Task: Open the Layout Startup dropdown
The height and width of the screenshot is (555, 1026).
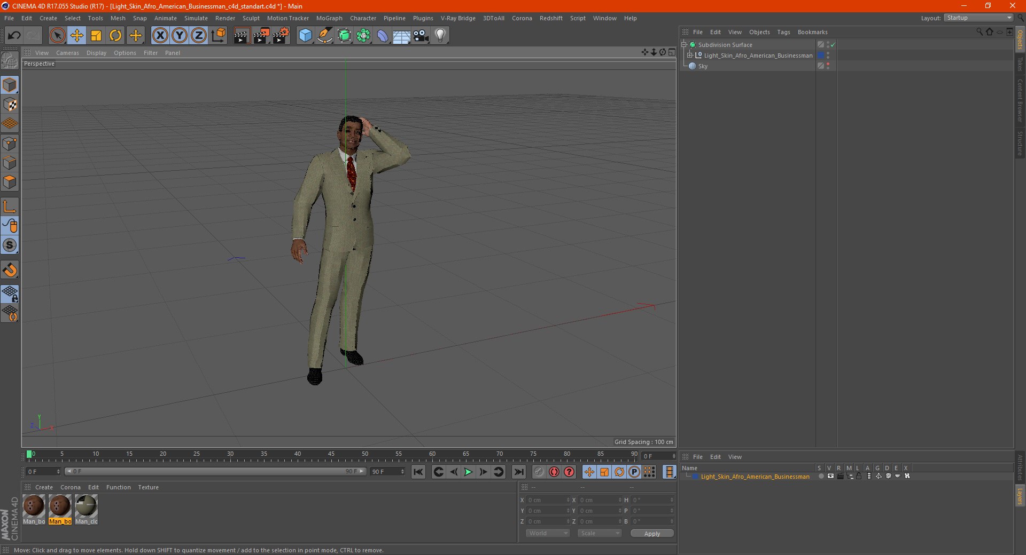Action: tap(978, 18)
